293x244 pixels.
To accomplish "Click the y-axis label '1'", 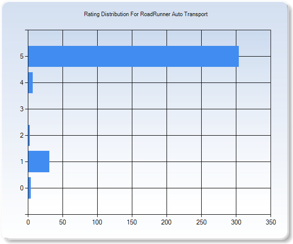I will 21,162.
